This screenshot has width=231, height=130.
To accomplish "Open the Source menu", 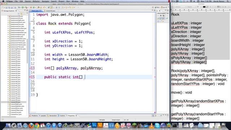I will click(x=28, y=1).
